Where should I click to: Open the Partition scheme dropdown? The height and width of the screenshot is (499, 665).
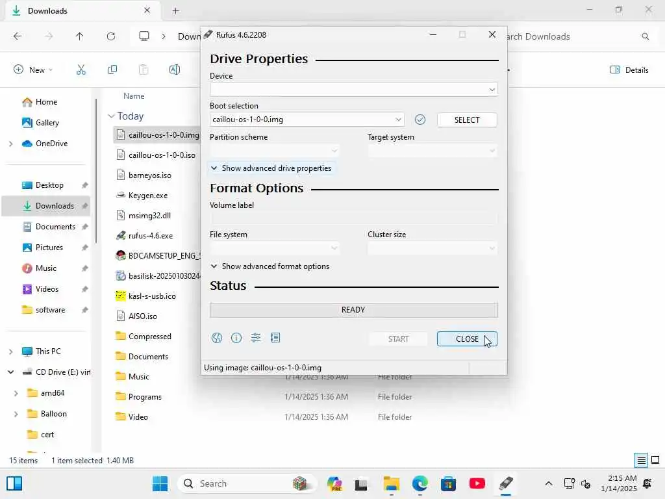click(x=275, y=151)
